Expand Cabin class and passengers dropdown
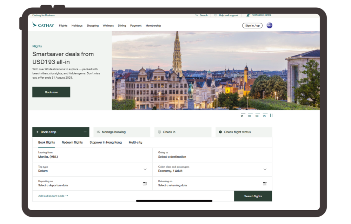Screen dimensions: 351x224 click(265, 169)
